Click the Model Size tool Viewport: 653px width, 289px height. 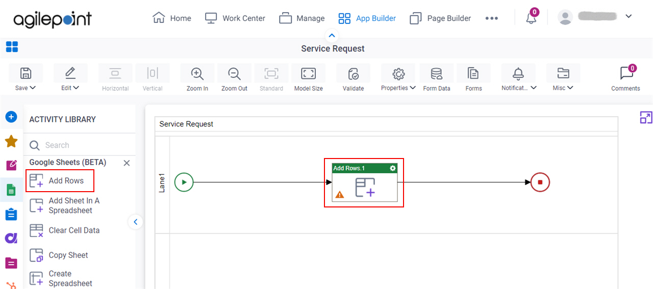(x=309, y=77)
